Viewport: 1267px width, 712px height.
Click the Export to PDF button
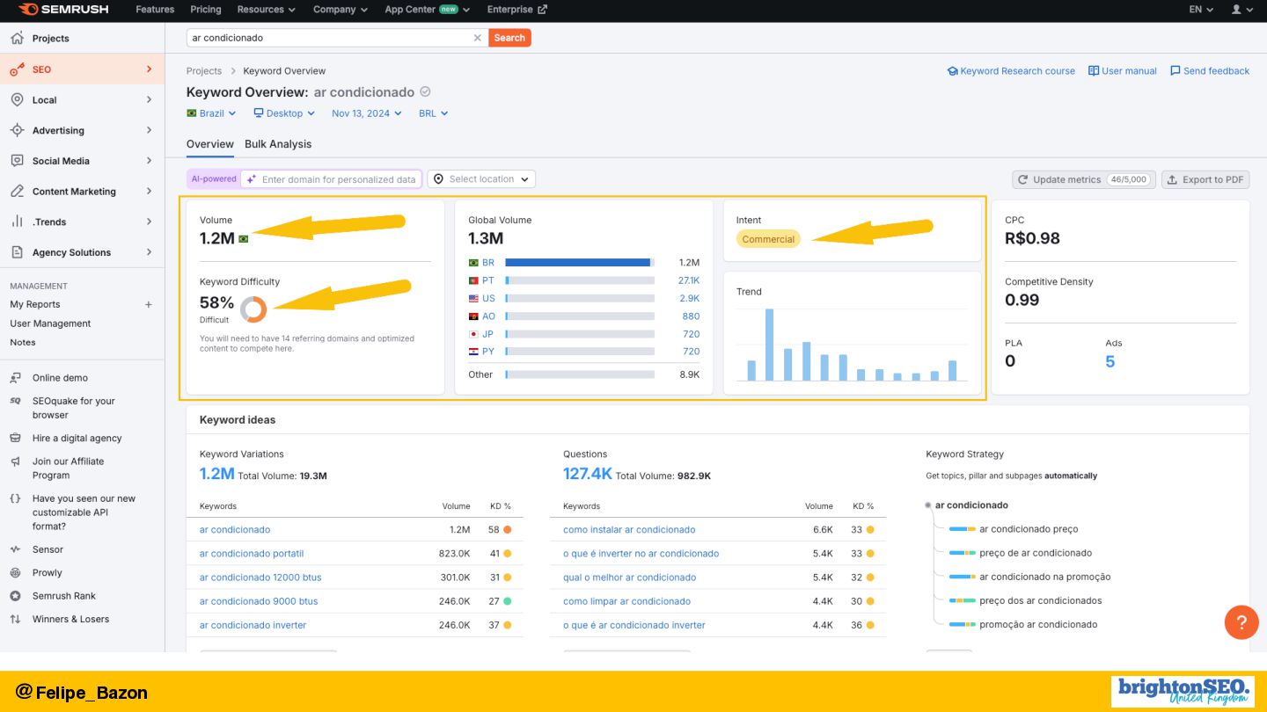1205,179
